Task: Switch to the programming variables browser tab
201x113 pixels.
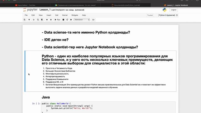Action: (75, 5)
